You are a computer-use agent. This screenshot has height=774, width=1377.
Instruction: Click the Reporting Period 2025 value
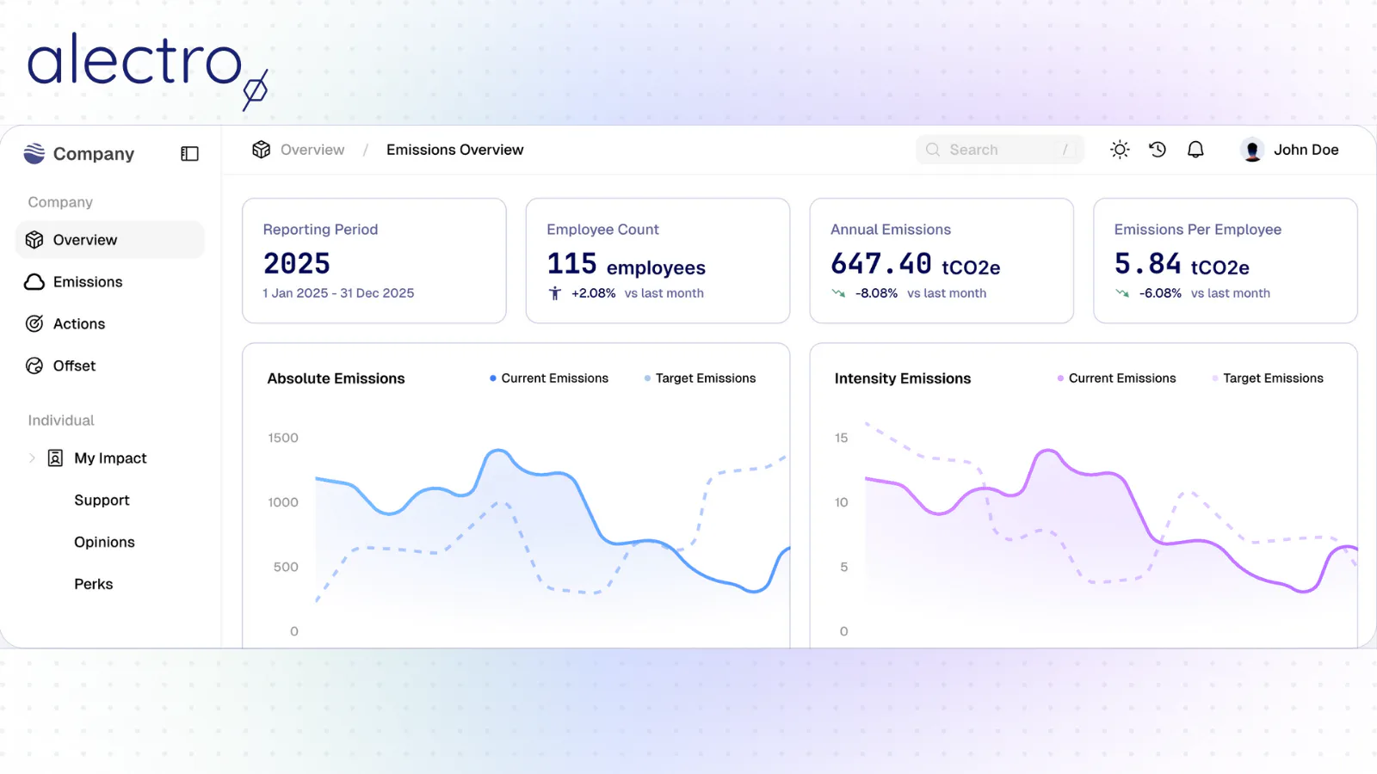pos(297,263)
